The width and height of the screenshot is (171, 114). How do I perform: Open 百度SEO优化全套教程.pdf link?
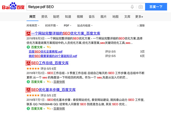[x=46, y=52]
